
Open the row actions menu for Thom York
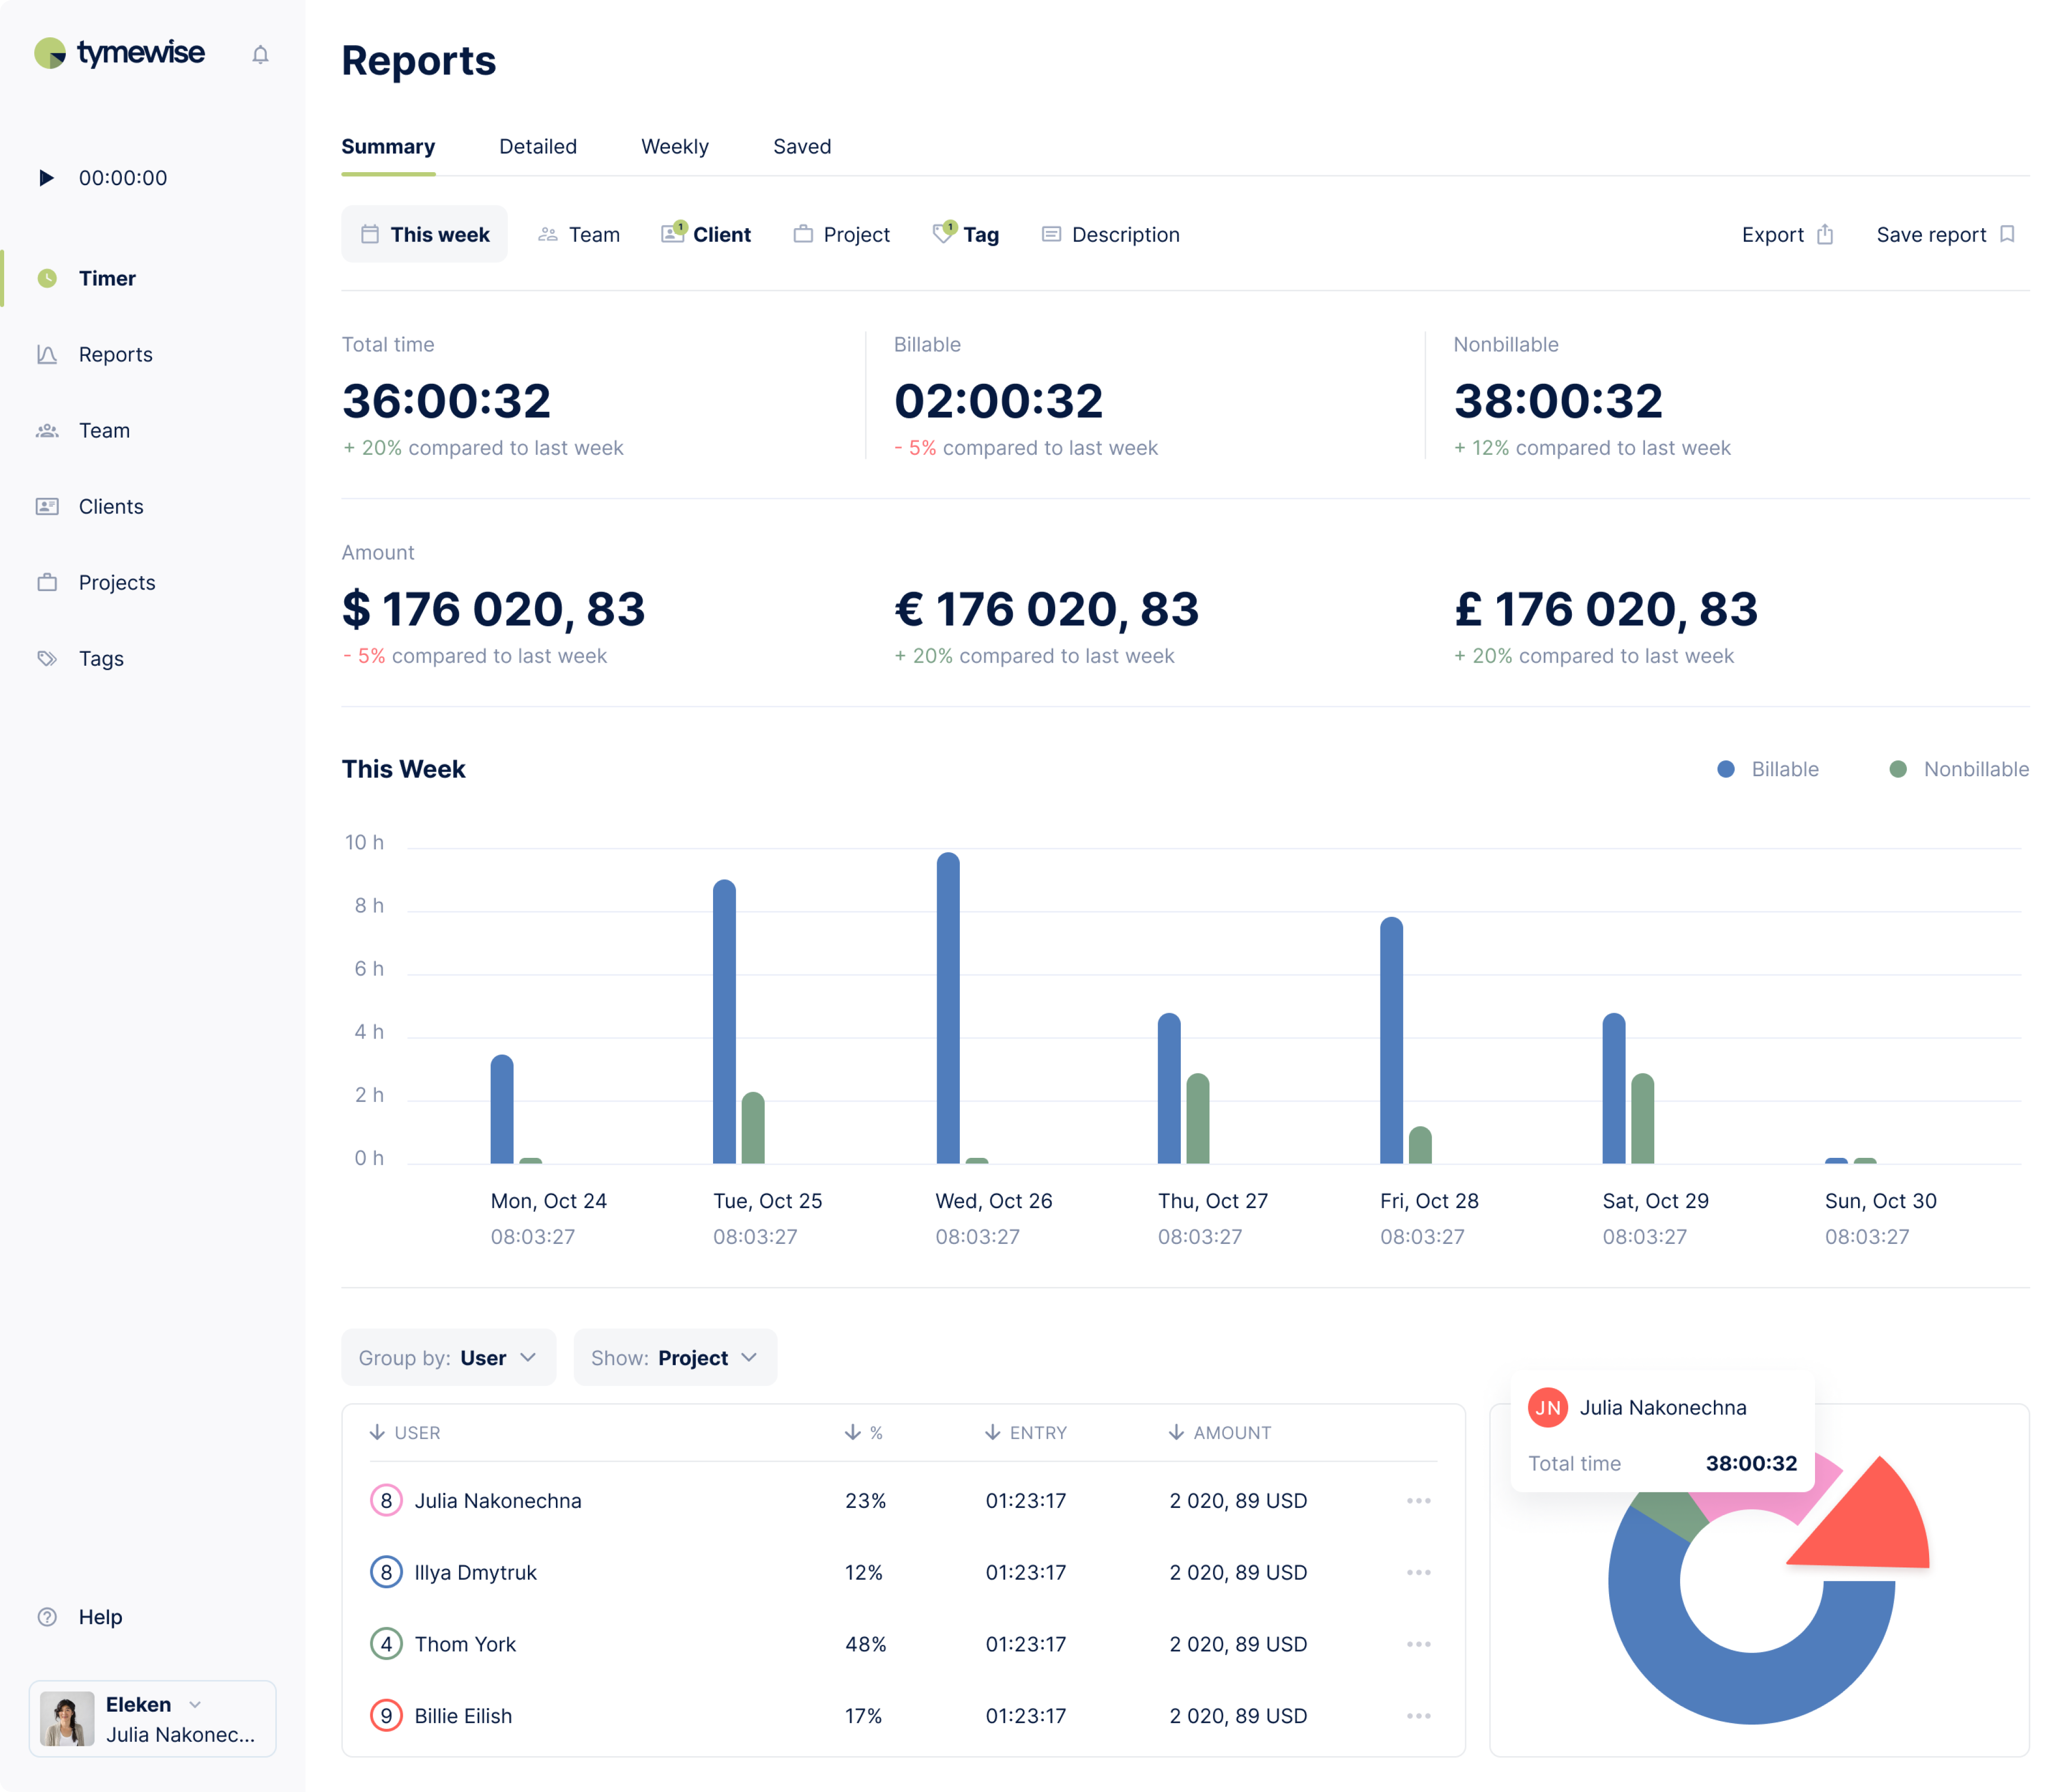coord(1419,1644)
